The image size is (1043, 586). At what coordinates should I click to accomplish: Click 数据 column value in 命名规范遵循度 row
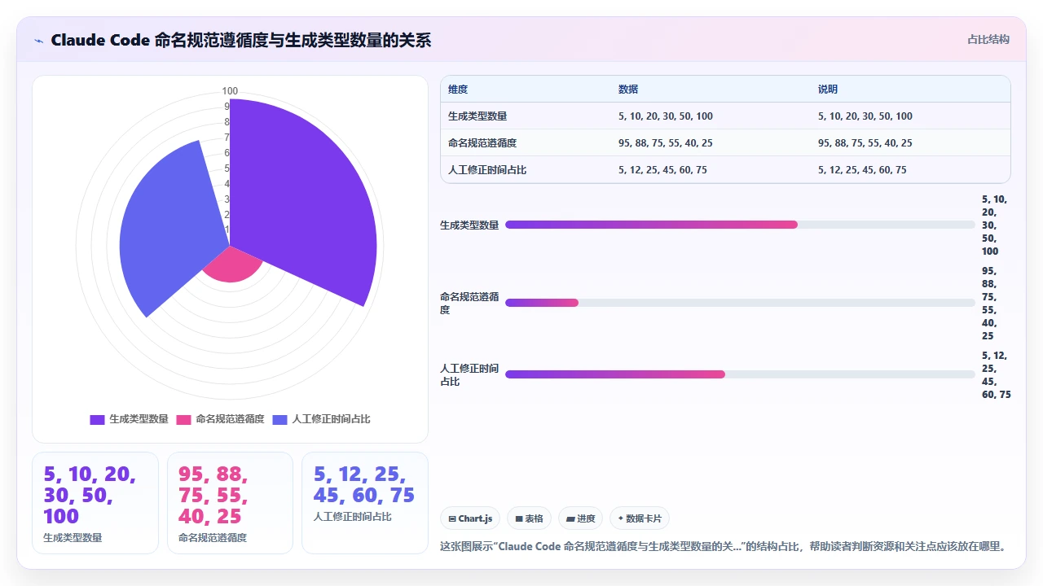point(666,143)
